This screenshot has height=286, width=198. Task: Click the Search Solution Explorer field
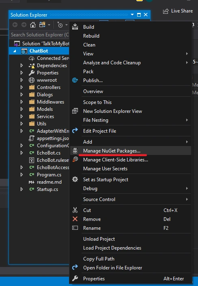click(x=39, y=35)
